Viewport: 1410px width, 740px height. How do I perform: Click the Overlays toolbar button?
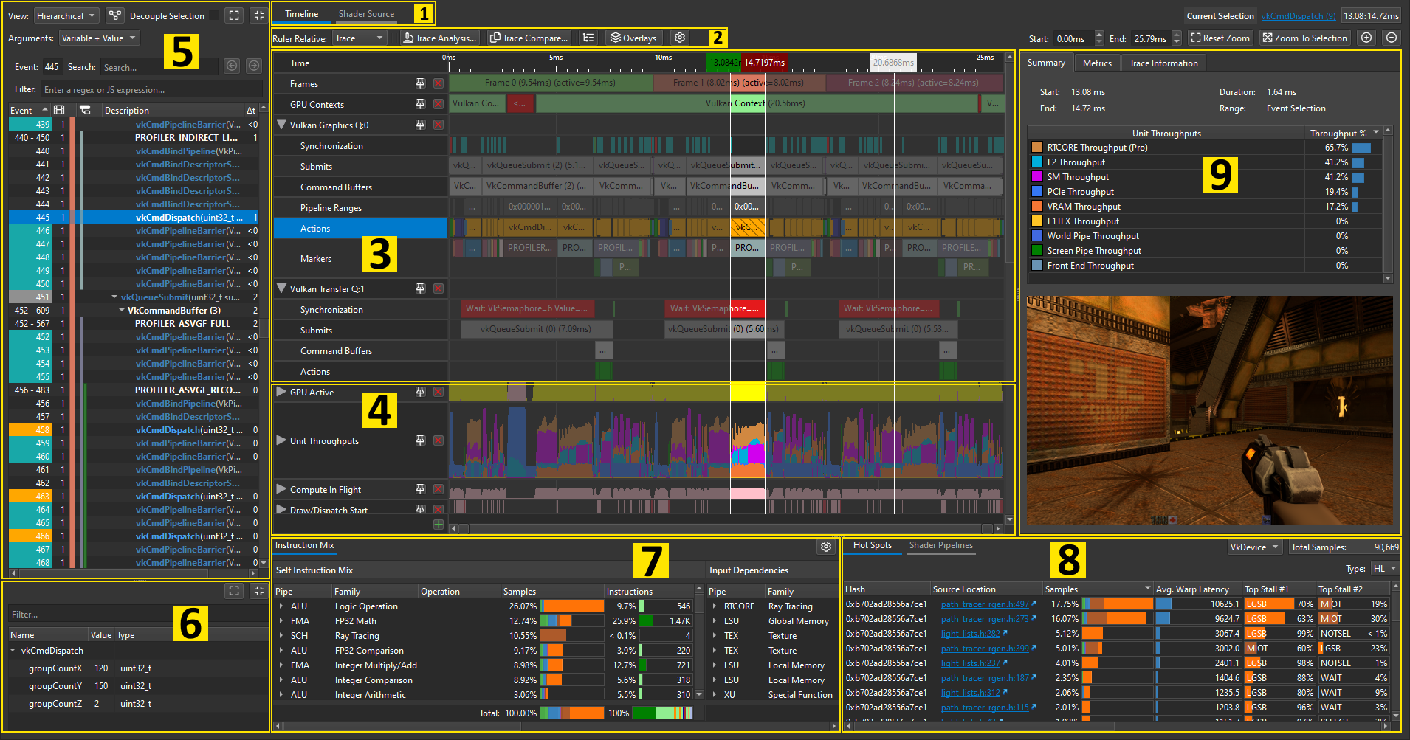pos(633,38)
